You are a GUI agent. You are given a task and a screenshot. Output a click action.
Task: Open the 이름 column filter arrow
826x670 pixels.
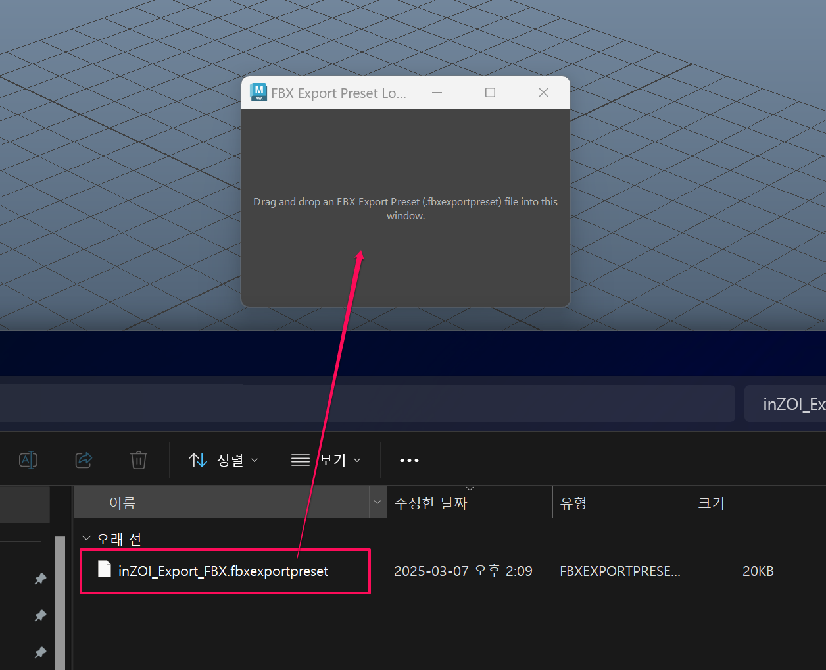tap(377, 503)
